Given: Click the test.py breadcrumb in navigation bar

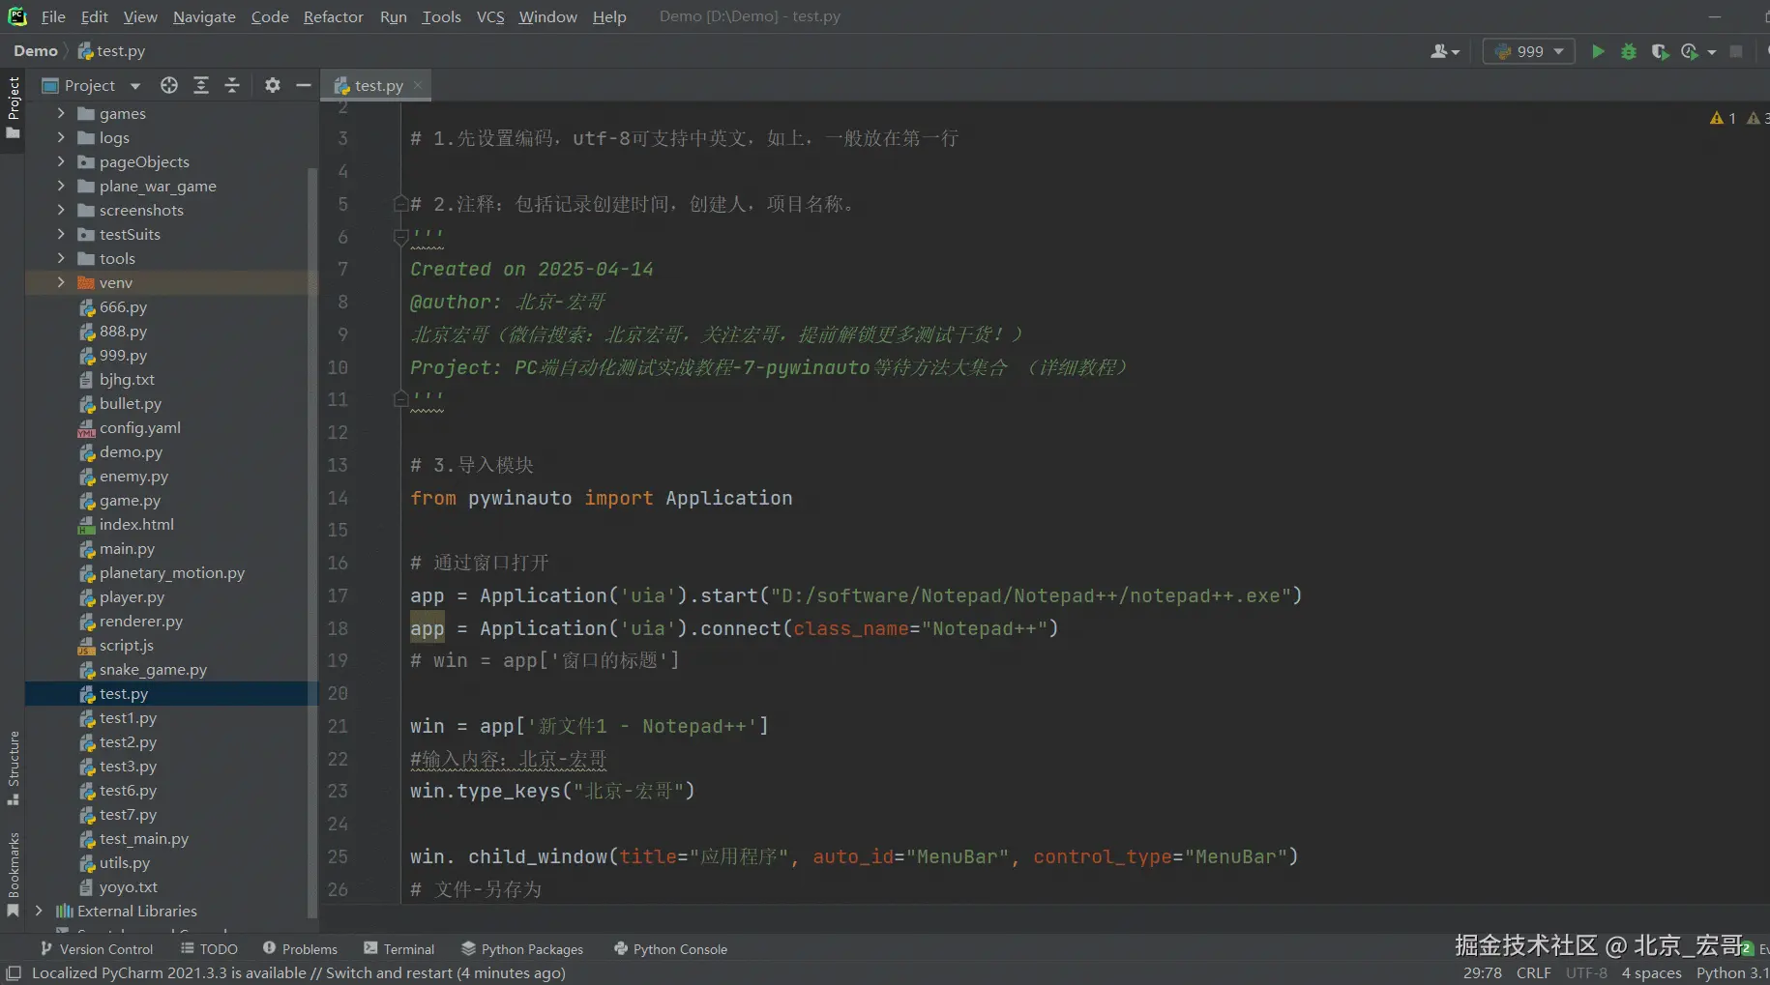Looking at the screenshot, I should tap(111, 50).
